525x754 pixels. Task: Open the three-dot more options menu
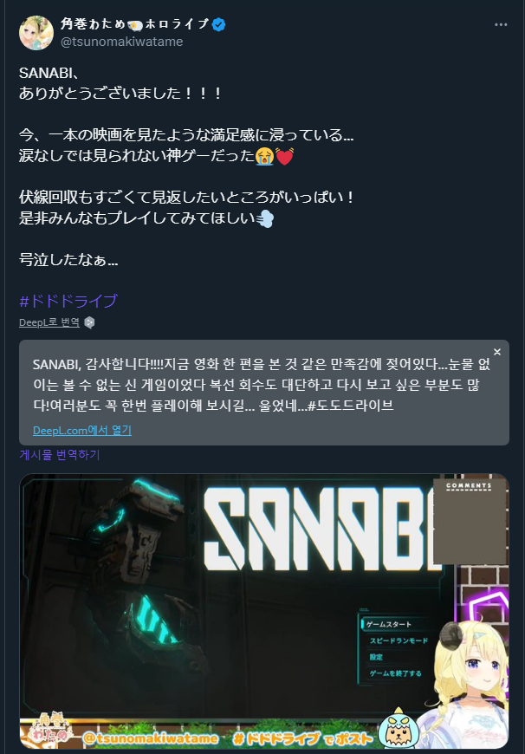point(501,24)
